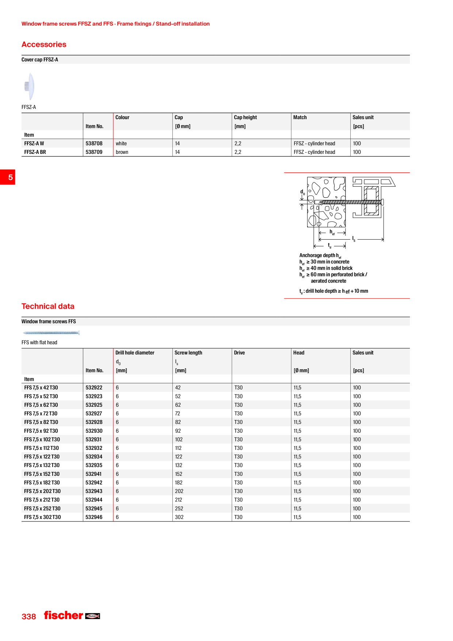Select item number 532934

tap(94, 457)
